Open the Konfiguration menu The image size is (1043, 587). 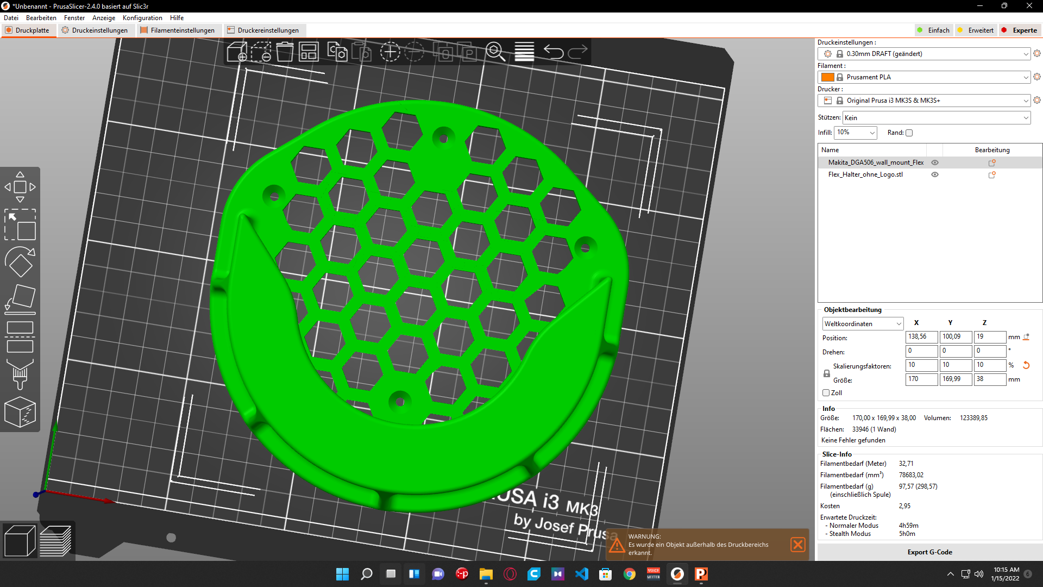tap(142, 18)
